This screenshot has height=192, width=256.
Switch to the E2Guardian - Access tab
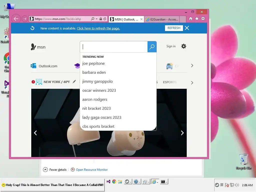[x=162, y=19]
